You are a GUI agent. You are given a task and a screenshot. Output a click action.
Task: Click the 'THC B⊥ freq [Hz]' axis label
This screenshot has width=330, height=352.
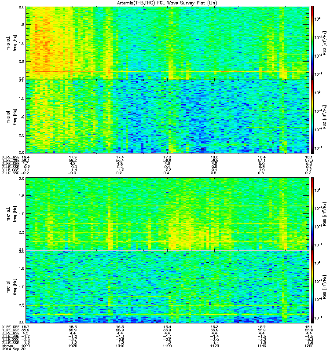coord(12,214)
